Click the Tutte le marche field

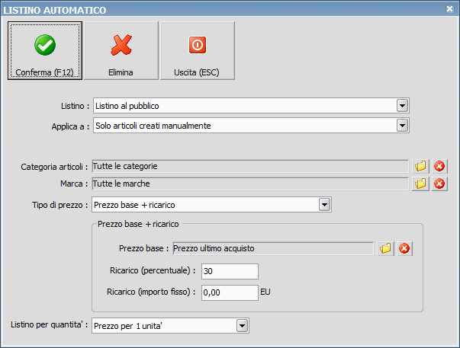click(x=250, y=184)
